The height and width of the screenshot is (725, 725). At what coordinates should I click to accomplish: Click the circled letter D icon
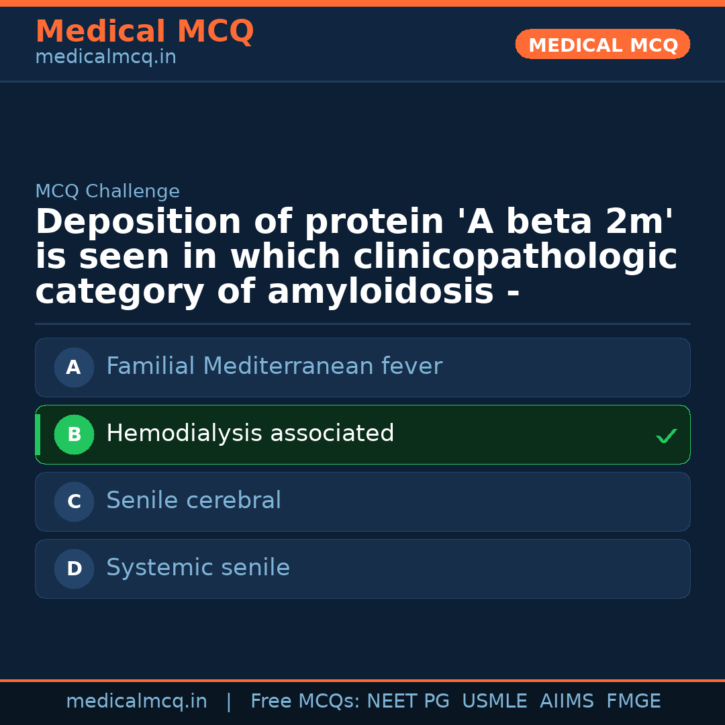74,569
